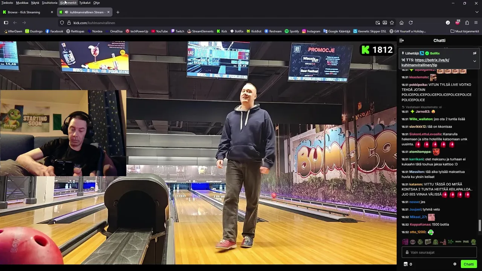Go back with the back arrow
Viewport: 482px width, 271px height.
click(15, 23)
